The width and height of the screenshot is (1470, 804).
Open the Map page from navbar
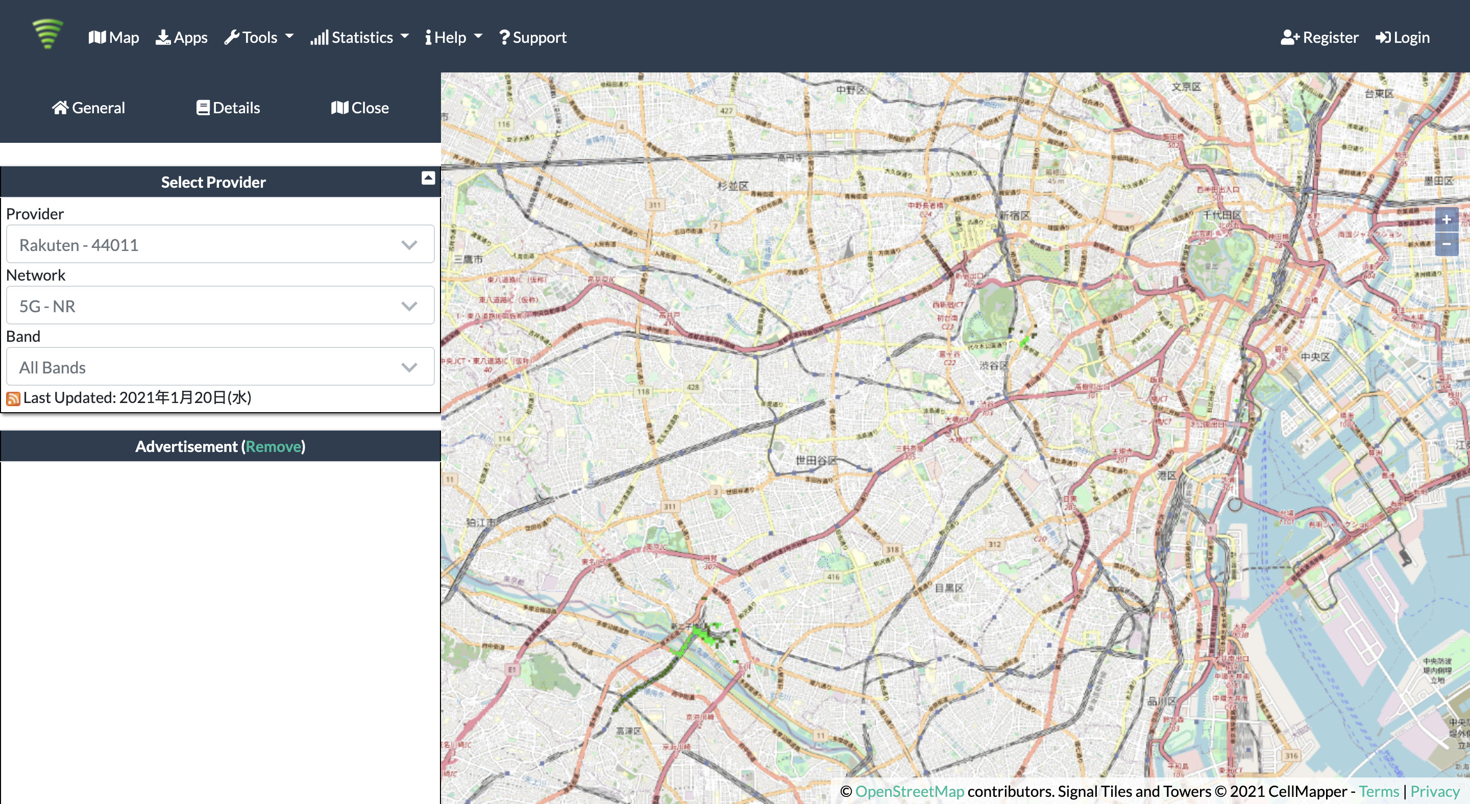(114, 38)
